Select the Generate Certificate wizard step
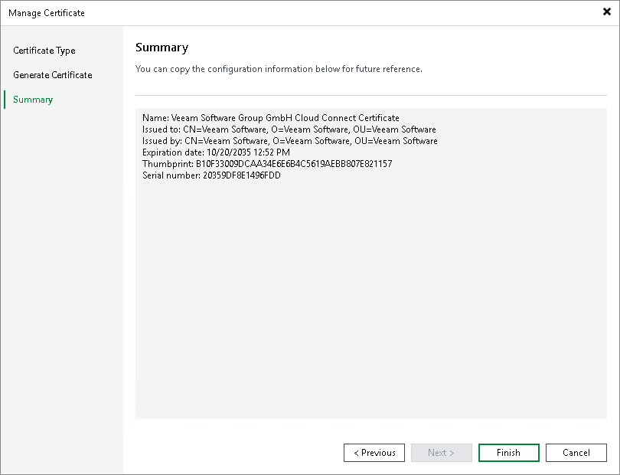 pos(52,75)
